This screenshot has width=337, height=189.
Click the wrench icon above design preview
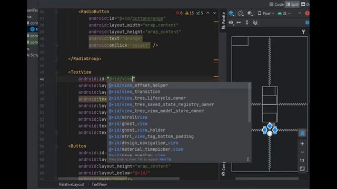tap(303, 31)
